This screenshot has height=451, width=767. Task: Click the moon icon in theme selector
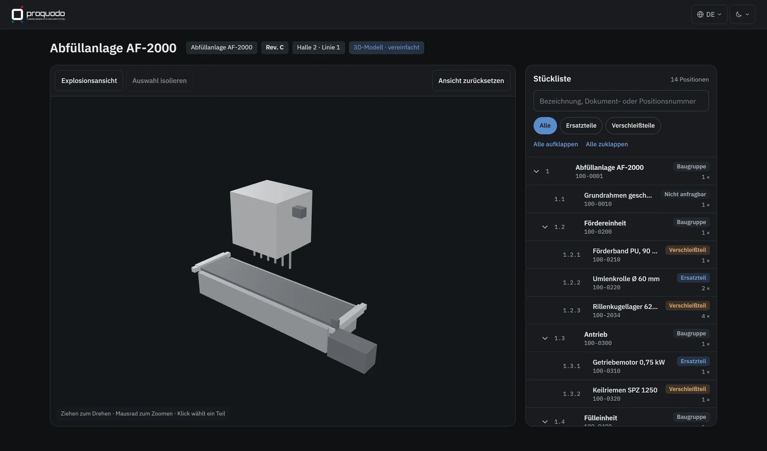click(739, 15)
